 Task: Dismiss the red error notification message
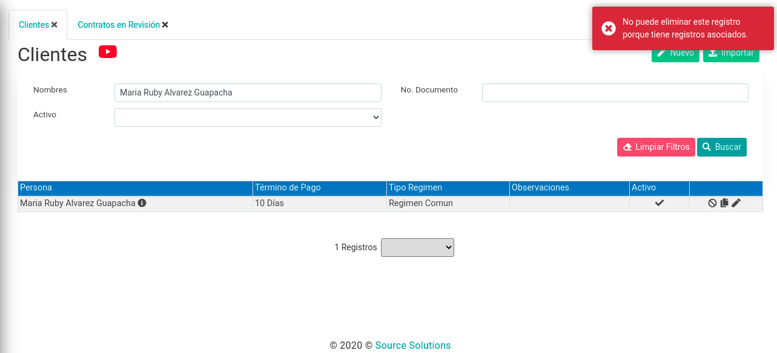[683, 28]
